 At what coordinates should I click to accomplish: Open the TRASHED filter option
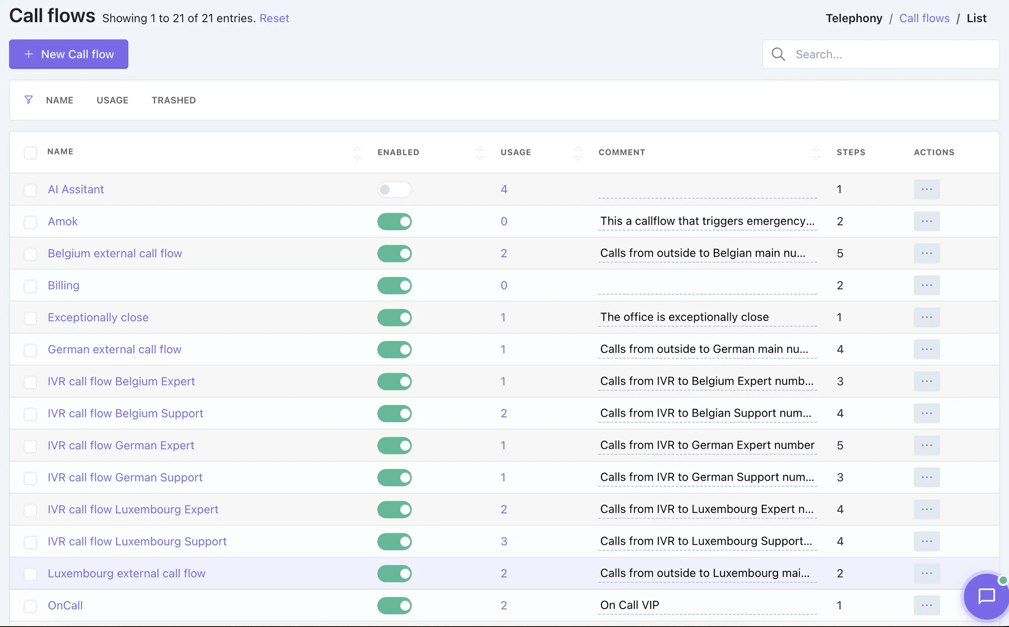point(174,100)
